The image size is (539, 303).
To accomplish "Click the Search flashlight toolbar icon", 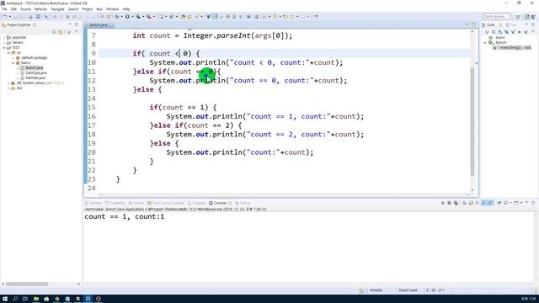I will click(196, 17).
